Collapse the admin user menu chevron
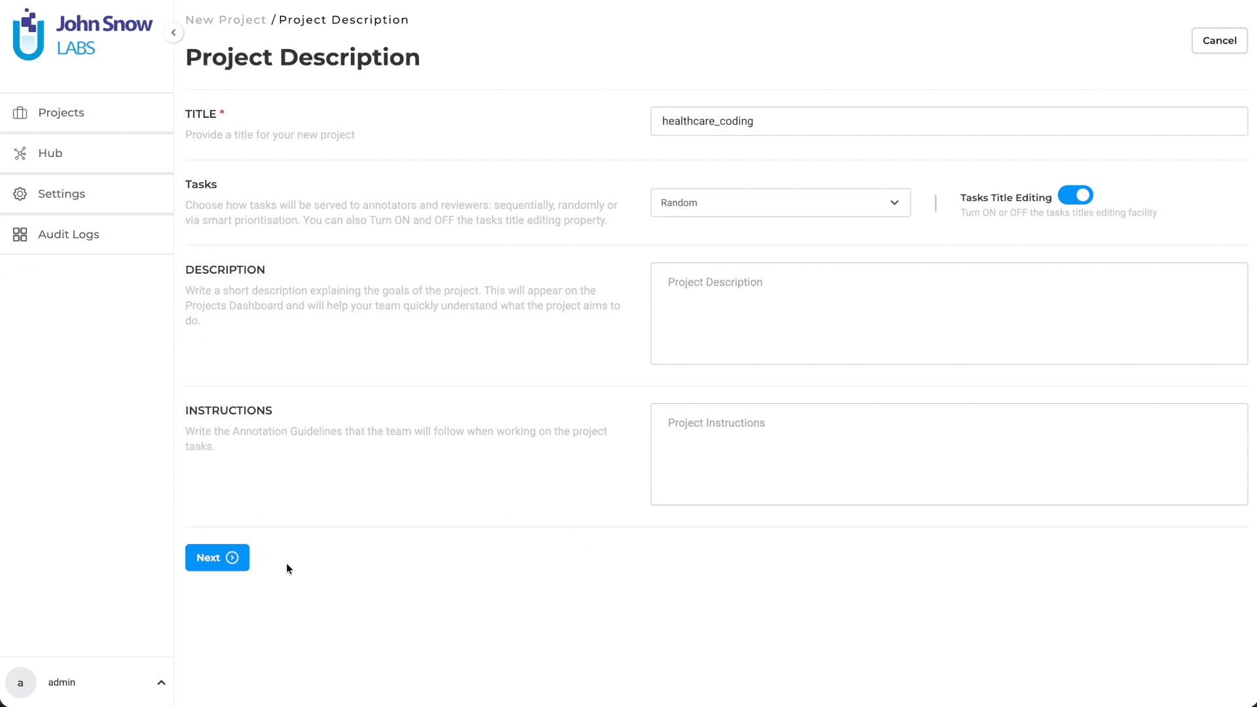This screenshot has width=1257, height=707. pos(161,682)
